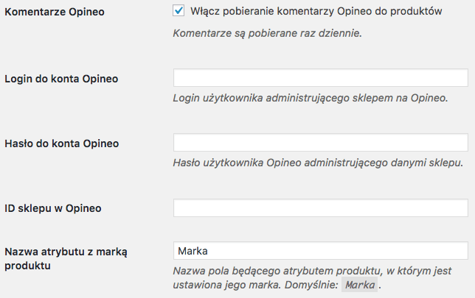Click the password field's help description text
Image resolution: width=475 pixels, height=298 pixels.
coord(318,163)
